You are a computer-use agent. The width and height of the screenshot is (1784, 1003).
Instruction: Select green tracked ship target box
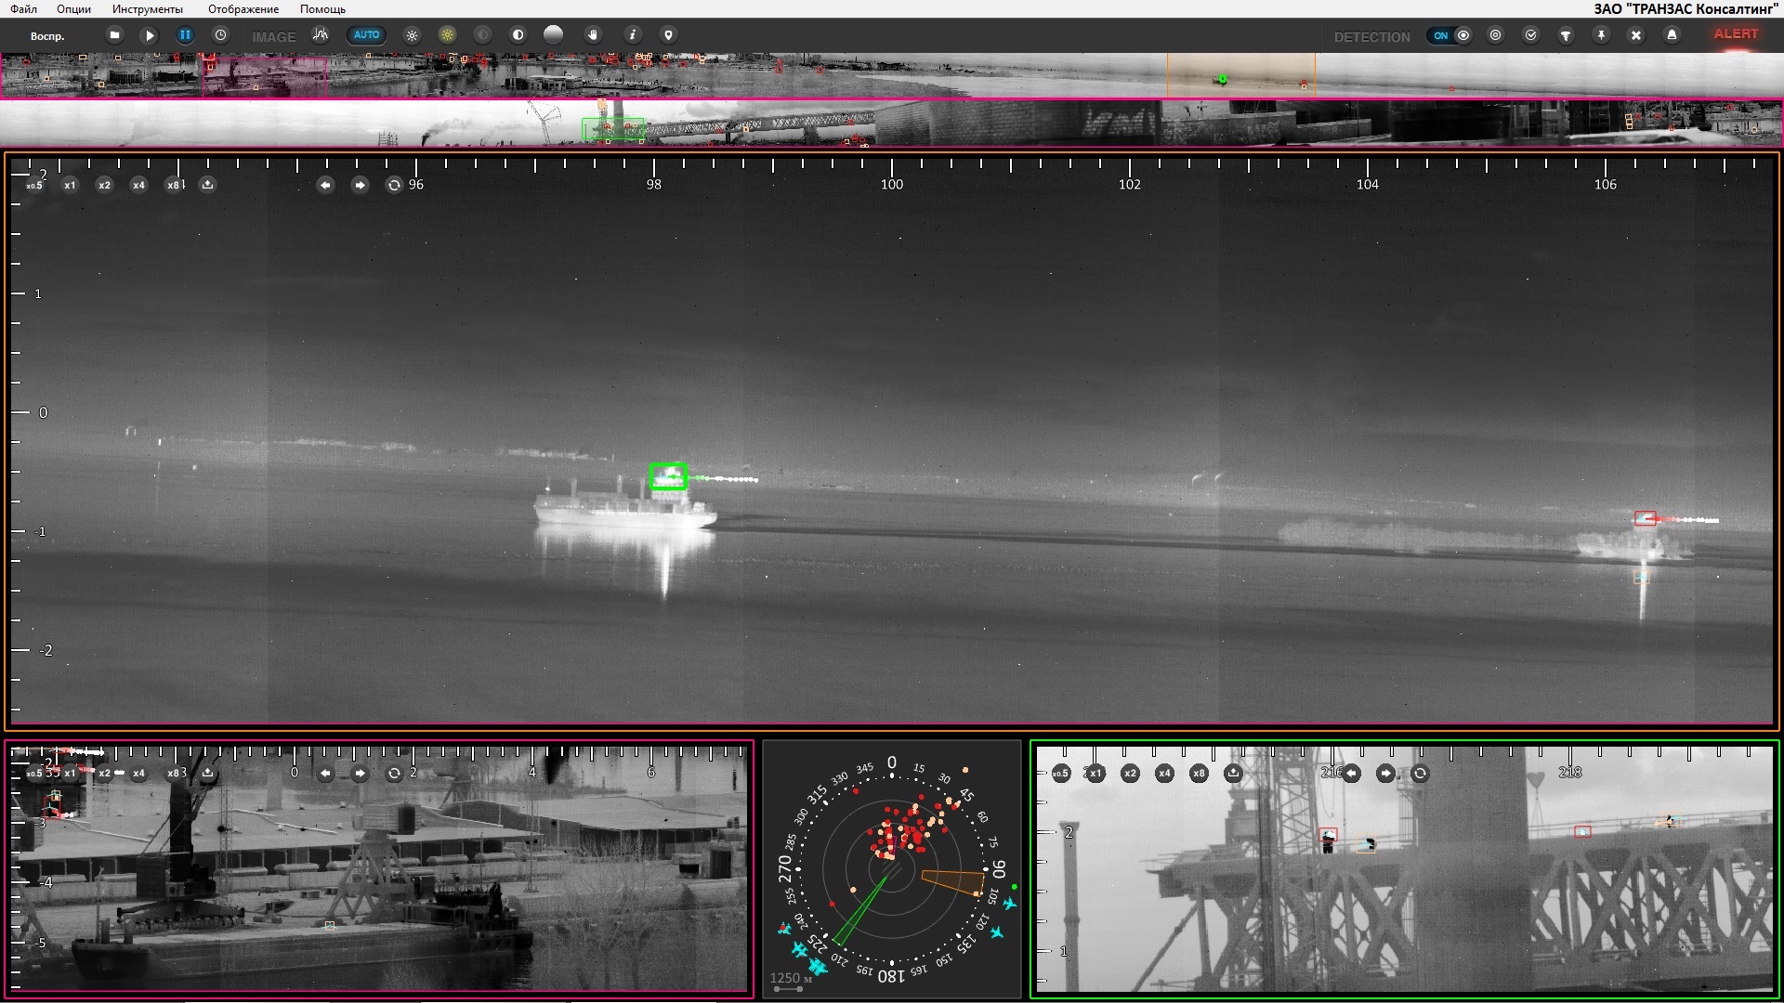pos(667,476)
